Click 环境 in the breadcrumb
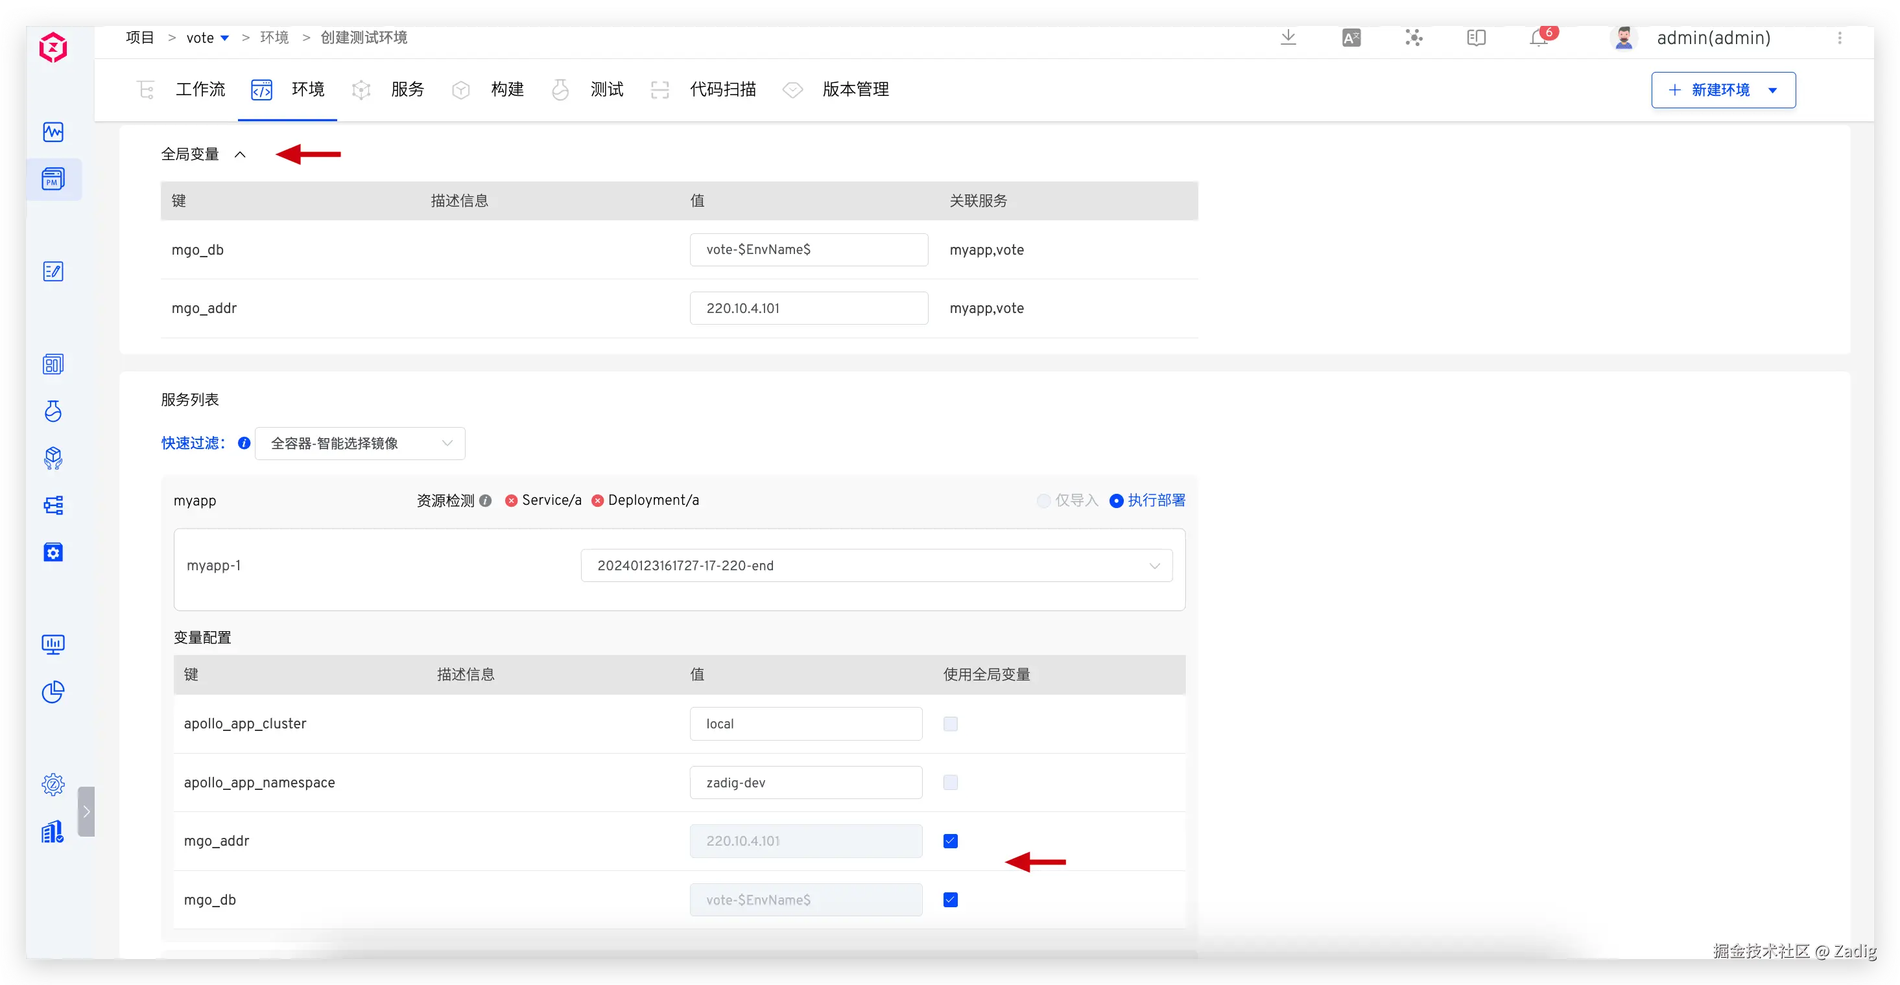 click(274, 38)
